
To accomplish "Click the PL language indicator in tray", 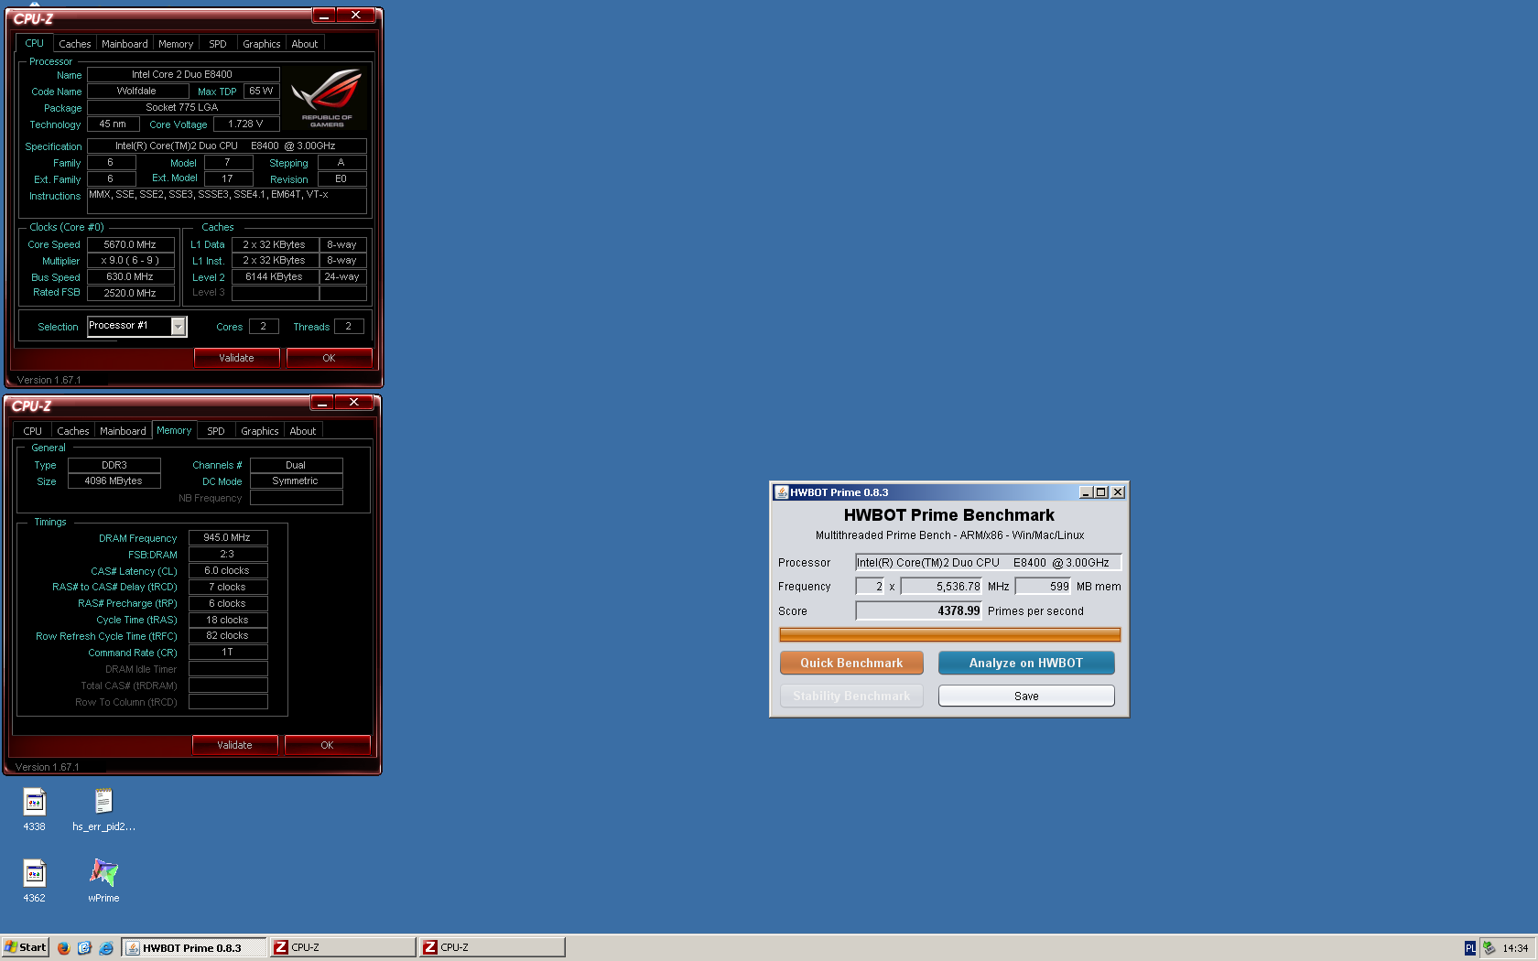I will click(1470, 948).
